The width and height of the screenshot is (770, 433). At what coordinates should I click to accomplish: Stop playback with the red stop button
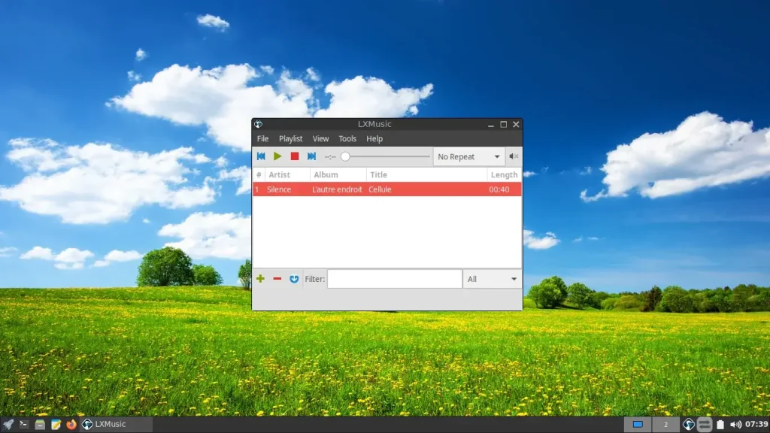click(295, 156)
